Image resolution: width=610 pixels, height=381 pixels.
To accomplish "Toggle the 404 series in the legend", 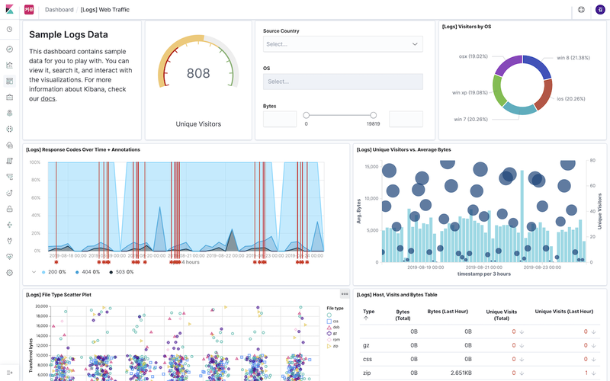I will (x=88, y=272).
